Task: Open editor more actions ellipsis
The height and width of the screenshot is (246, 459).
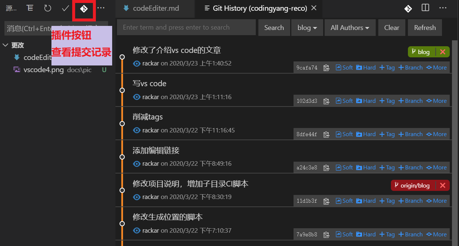Action: [443, 8]
